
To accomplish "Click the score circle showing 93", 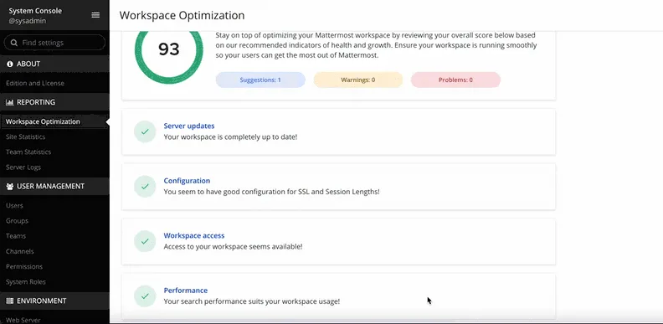I will (x=169, y=49).
